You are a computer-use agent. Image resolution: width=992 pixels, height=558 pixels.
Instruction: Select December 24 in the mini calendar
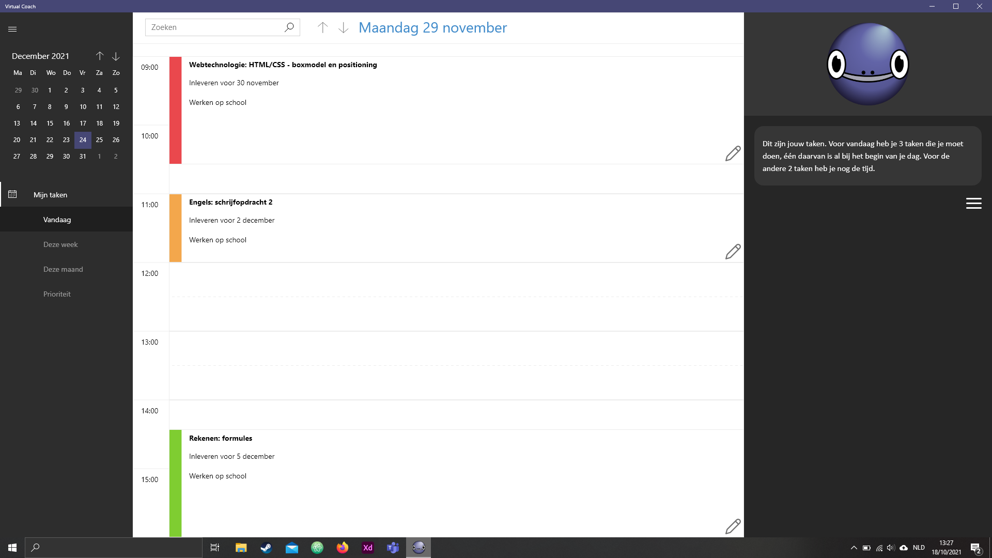(83, 140)
